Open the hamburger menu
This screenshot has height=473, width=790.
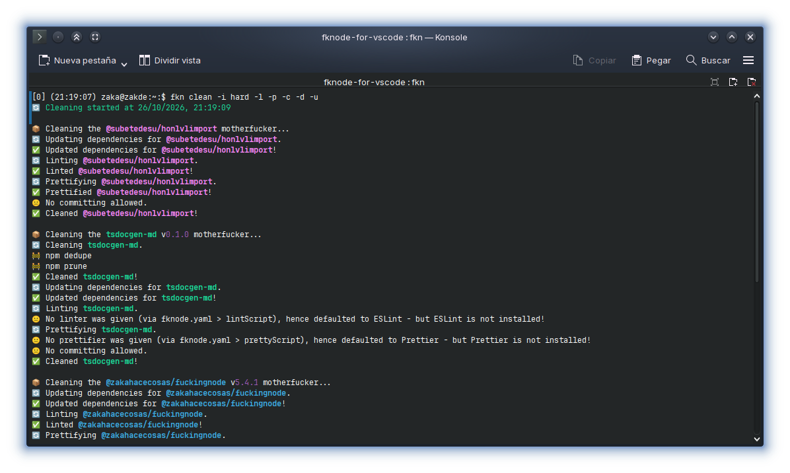(748, 61)
